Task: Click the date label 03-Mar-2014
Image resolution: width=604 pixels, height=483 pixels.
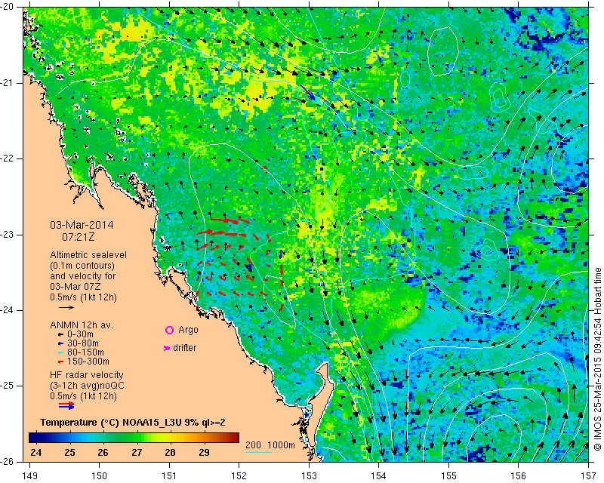Action: point(82,225)
